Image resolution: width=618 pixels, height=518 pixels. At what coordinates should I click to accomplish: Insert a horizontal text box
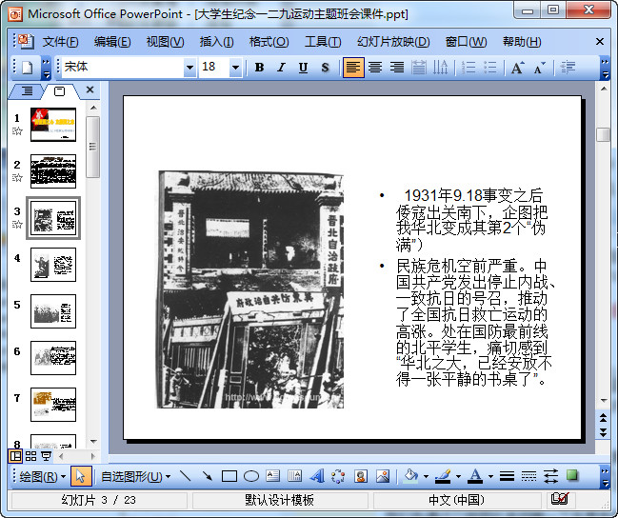coord(272,476)
